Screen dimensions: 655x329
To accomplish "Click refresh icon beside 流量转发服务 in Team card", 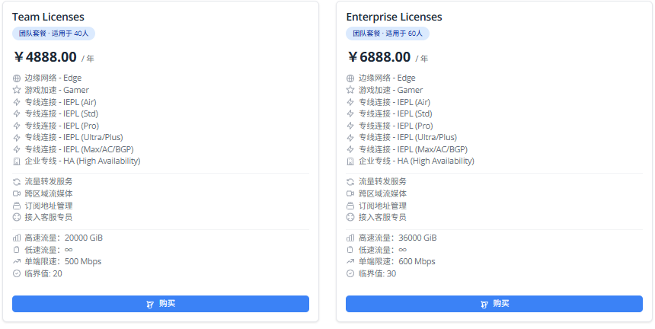I will coord(18,182).
